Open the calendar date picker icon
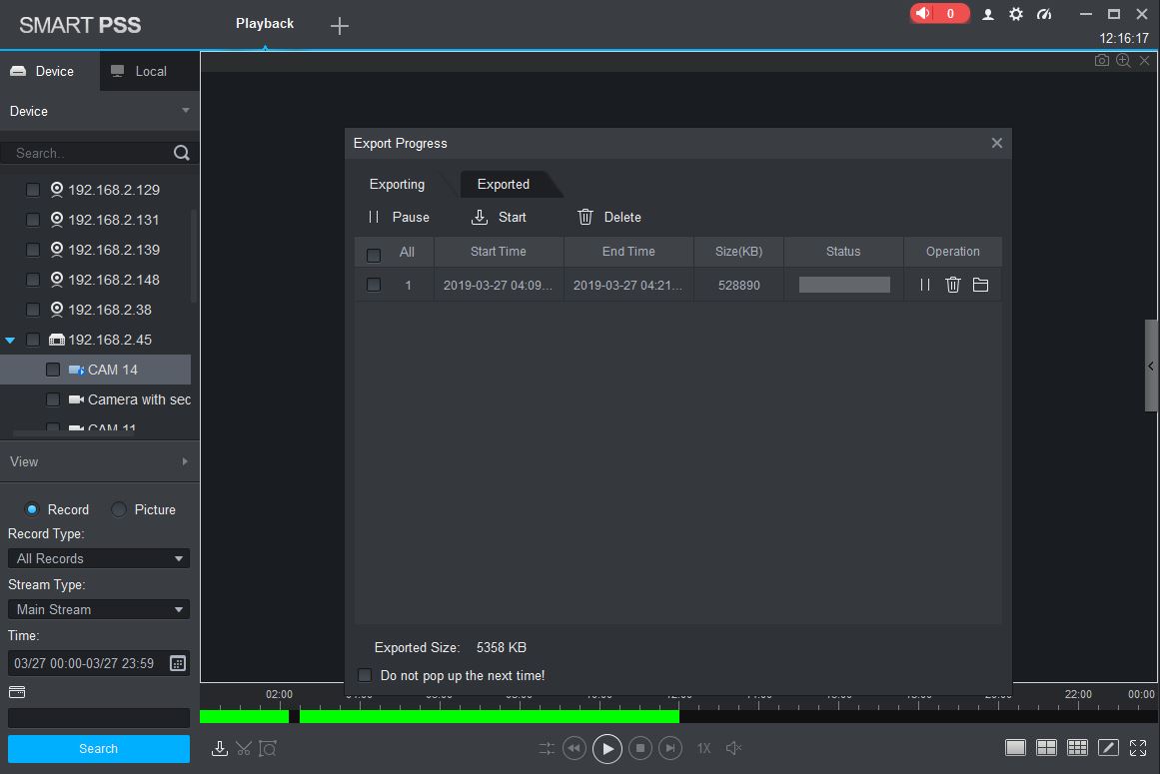The width and height of the screenshot is (1160, 774). click(x=178, y=663)
